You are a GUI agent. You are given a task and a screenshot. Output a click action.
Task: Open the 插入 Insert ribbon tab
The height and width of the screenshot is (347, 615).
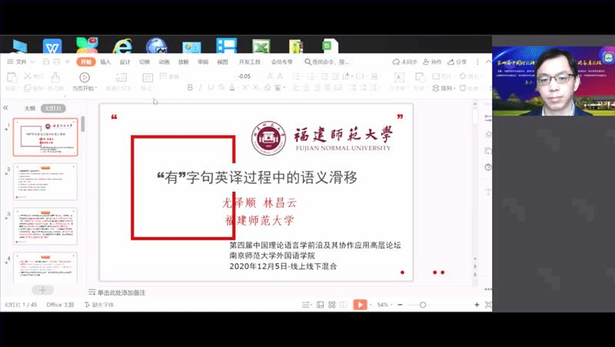tap(105, 62)
